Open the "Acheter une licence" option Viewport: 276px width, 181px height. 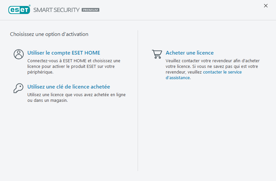190,53
